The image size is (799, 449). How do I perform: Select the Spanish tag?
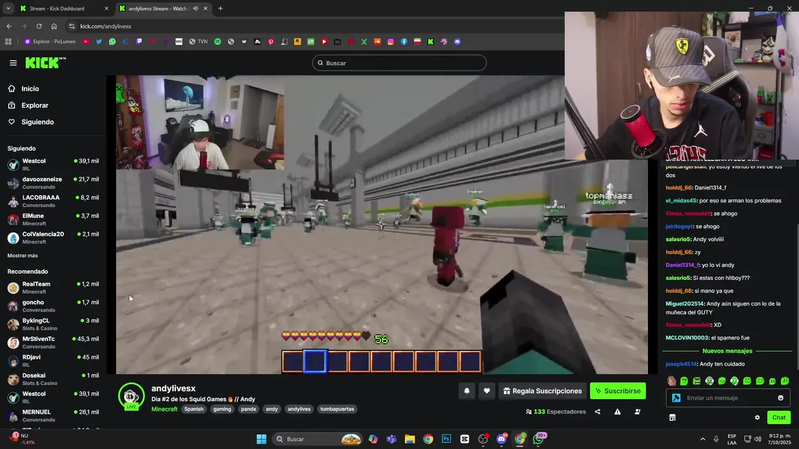click(x=194, y=409)
